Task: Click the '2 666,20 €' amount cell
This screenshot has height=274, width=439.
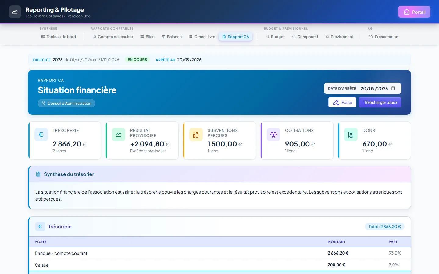Action: (338, 253)
